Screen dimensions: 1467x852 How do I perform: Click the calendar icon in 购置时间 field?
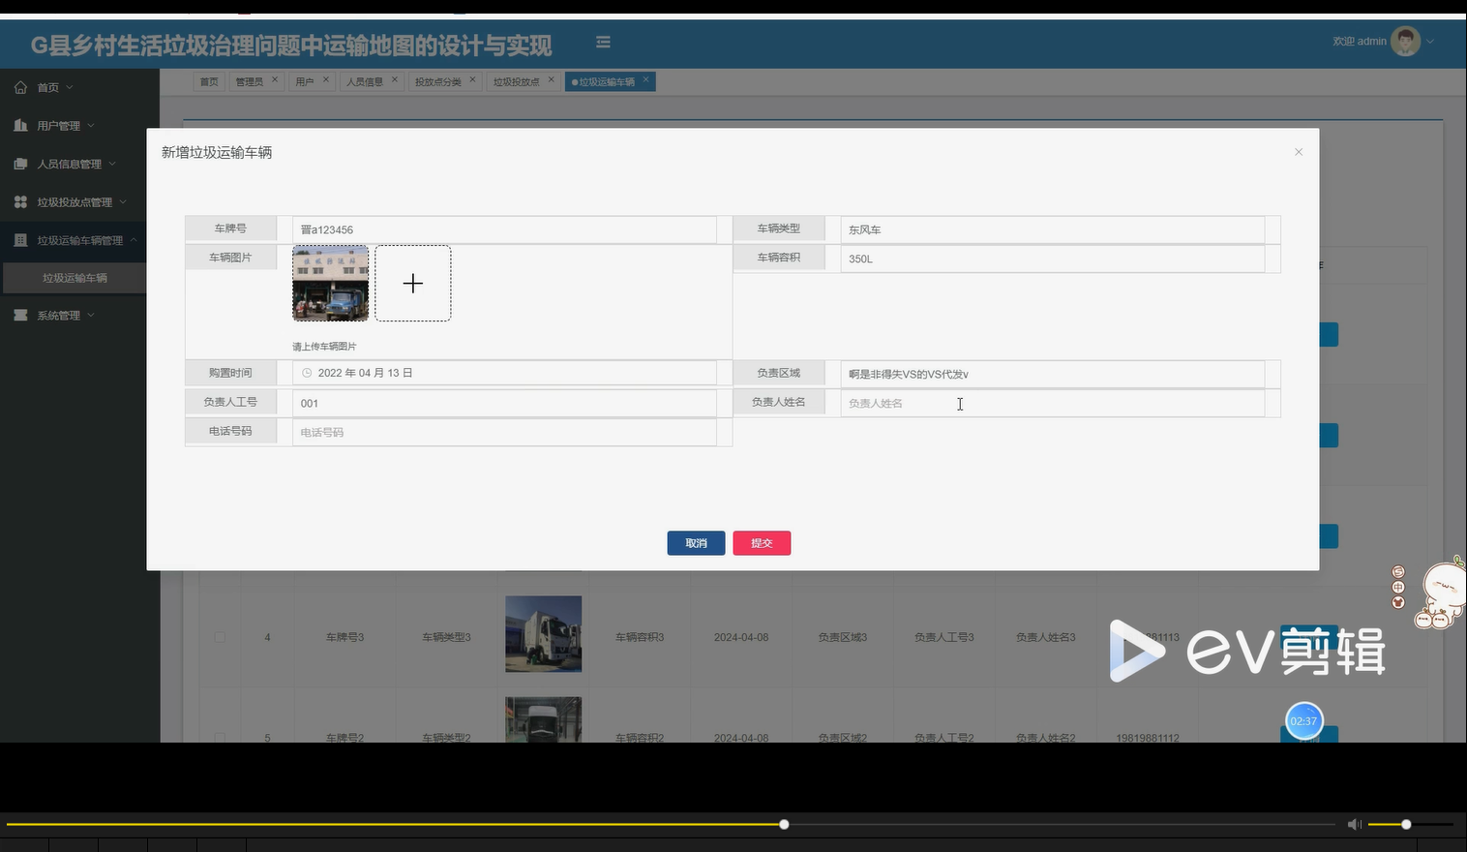pos(307,373)
